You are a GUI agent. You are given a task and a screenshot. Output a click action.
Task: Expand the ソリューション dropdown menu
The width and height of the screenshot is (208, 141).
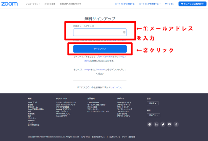point(33,4)
